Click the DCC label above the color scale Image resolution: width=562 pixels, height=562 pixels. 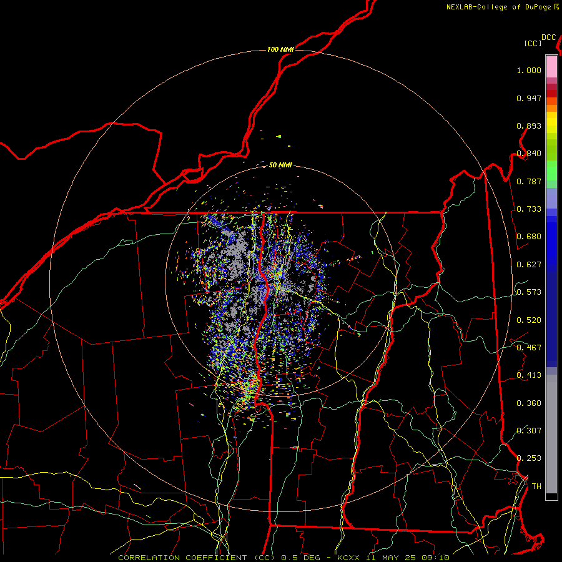click(548, 37)
